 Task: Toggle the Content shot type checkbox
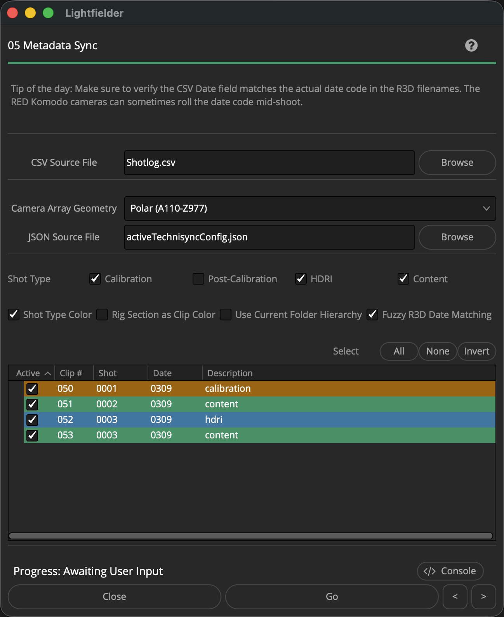403,279
